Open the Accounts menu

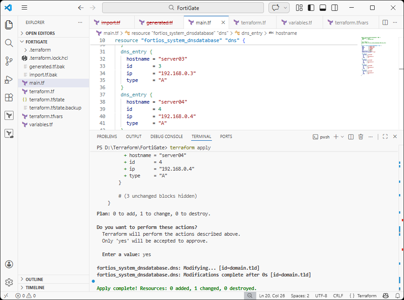click(x=9, y=264)
